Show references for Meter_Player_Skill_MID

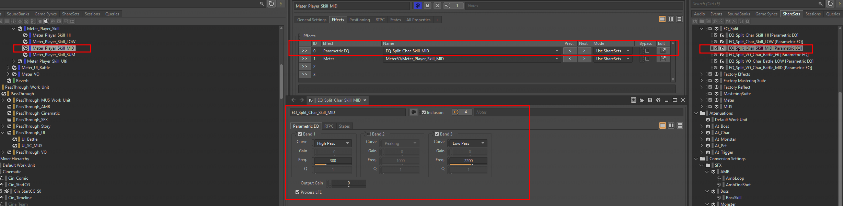click(453, 5)
